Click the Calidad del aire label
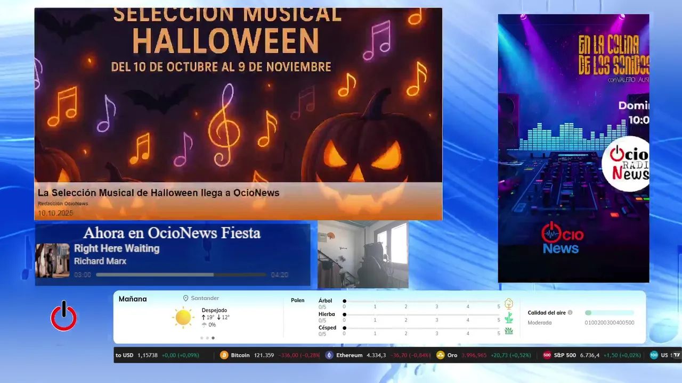The height and width of the screenshot is (383, 682). coord(547,313)
